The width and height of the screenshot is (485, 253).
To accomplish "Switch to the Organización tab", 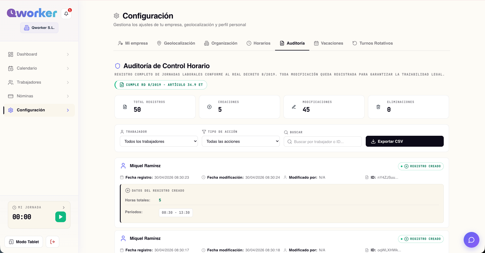I will 221,43.
